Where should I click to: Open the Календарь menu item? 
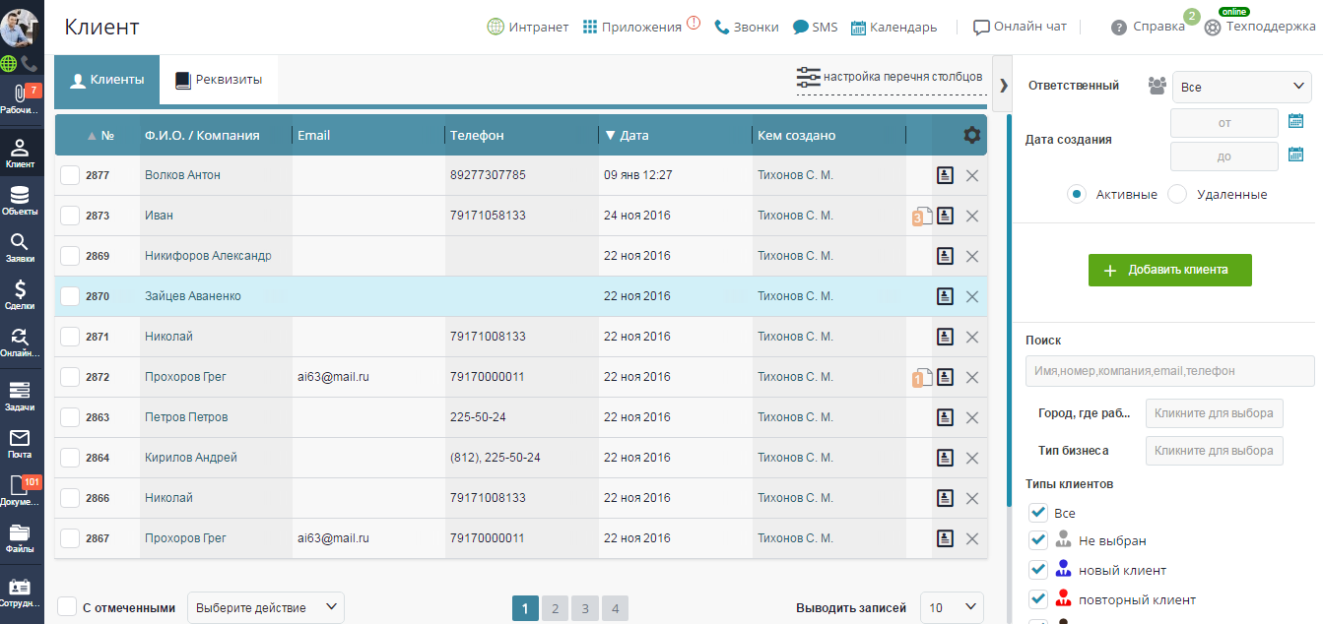[x=893, y=27]
